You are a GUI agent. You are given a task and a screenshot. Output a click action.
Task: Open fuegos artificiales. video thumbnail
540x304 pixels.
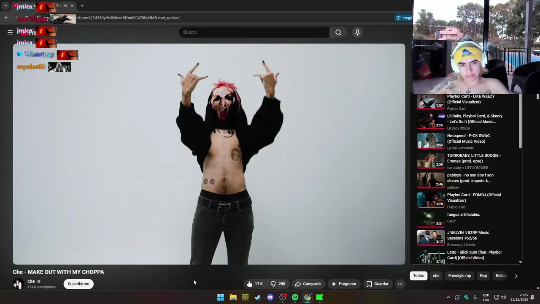(x=431, y=220)
